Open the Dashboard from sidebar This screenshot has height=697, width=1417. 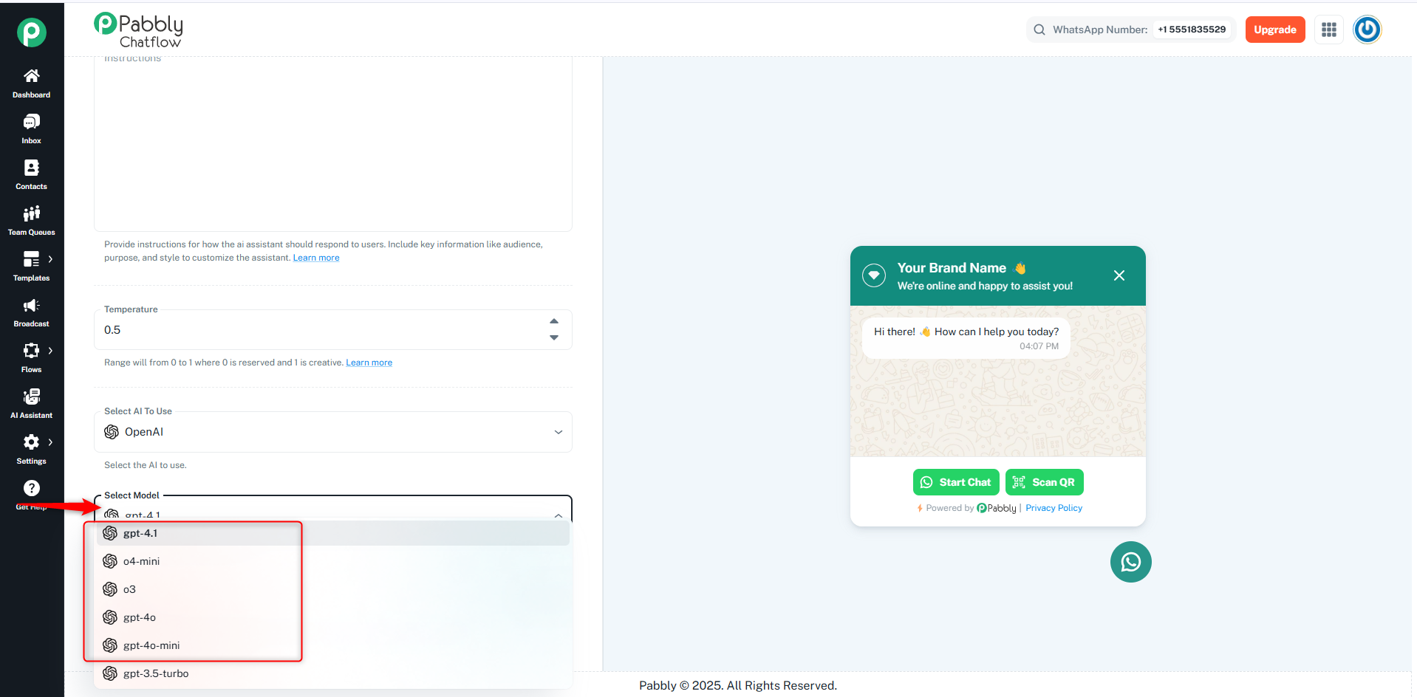coord(31,83)
